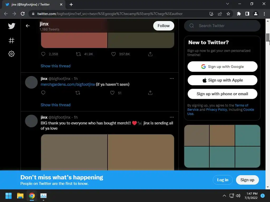Click the Twitter bird home logo
The width and height of the screenshot is (270, 202).
12,26
